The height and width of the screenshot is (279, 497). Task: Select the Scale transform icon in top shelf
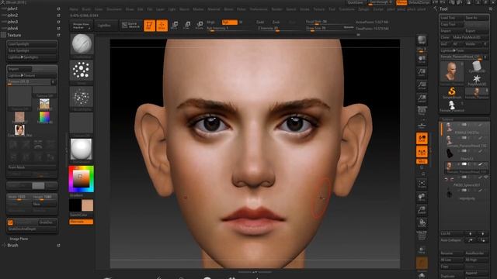[x=187, y=26]
